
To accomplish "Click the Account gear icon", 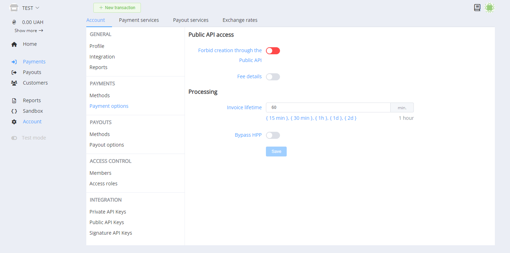I will tap(14, 122).
